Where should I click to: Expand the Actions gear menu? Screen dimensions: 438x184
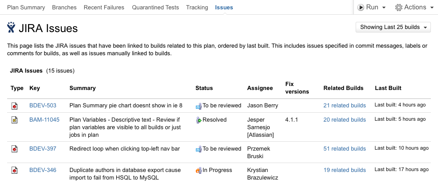pyautogui.click(x=411, y=7)
